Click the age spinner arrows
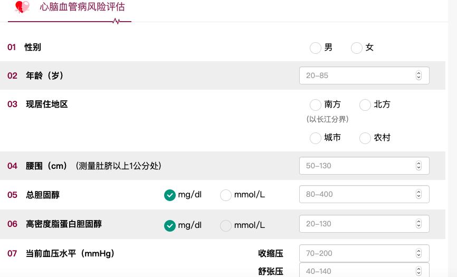This screenshot has width=457, height=277. coord(418,75)
